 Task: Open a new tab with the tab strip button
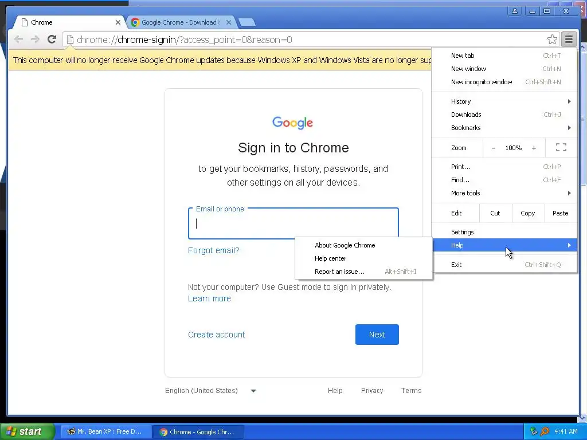point(247,23)
